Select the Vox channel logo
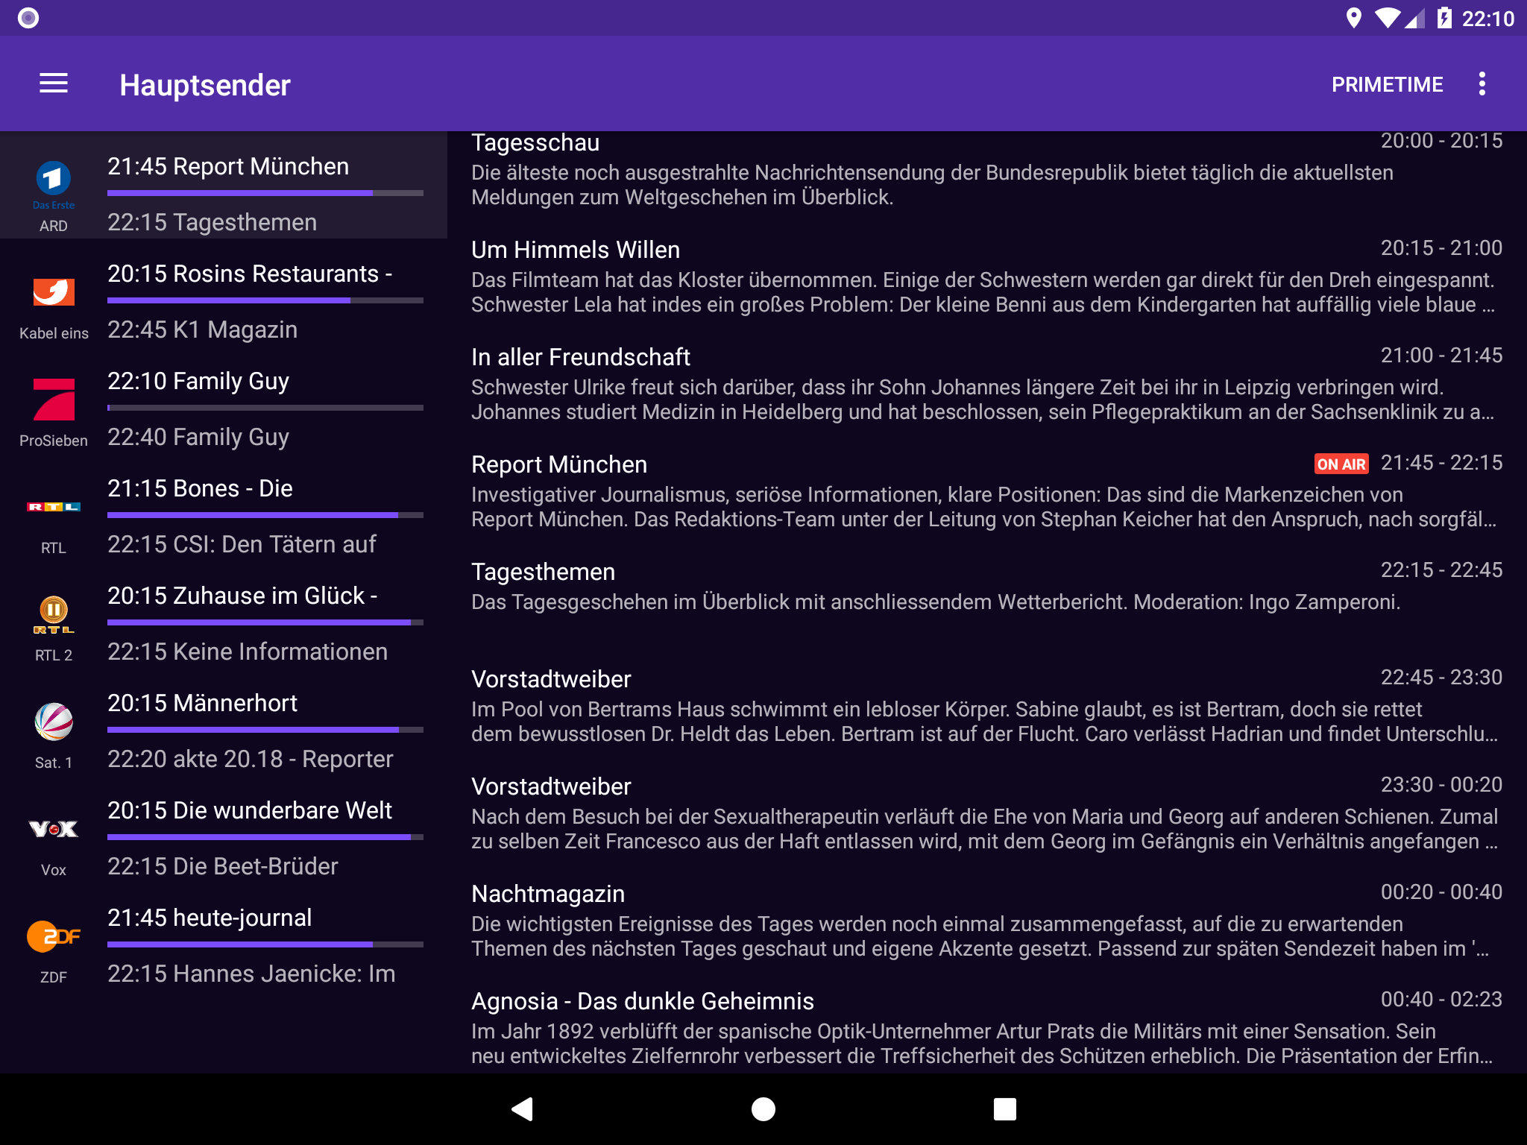 point(54,829)
